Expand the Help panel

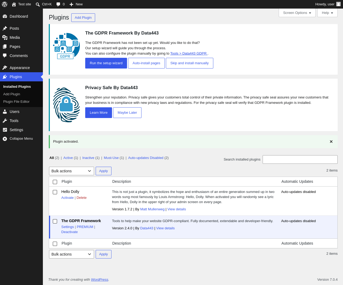pyautogui.click(x=327, y=13)
